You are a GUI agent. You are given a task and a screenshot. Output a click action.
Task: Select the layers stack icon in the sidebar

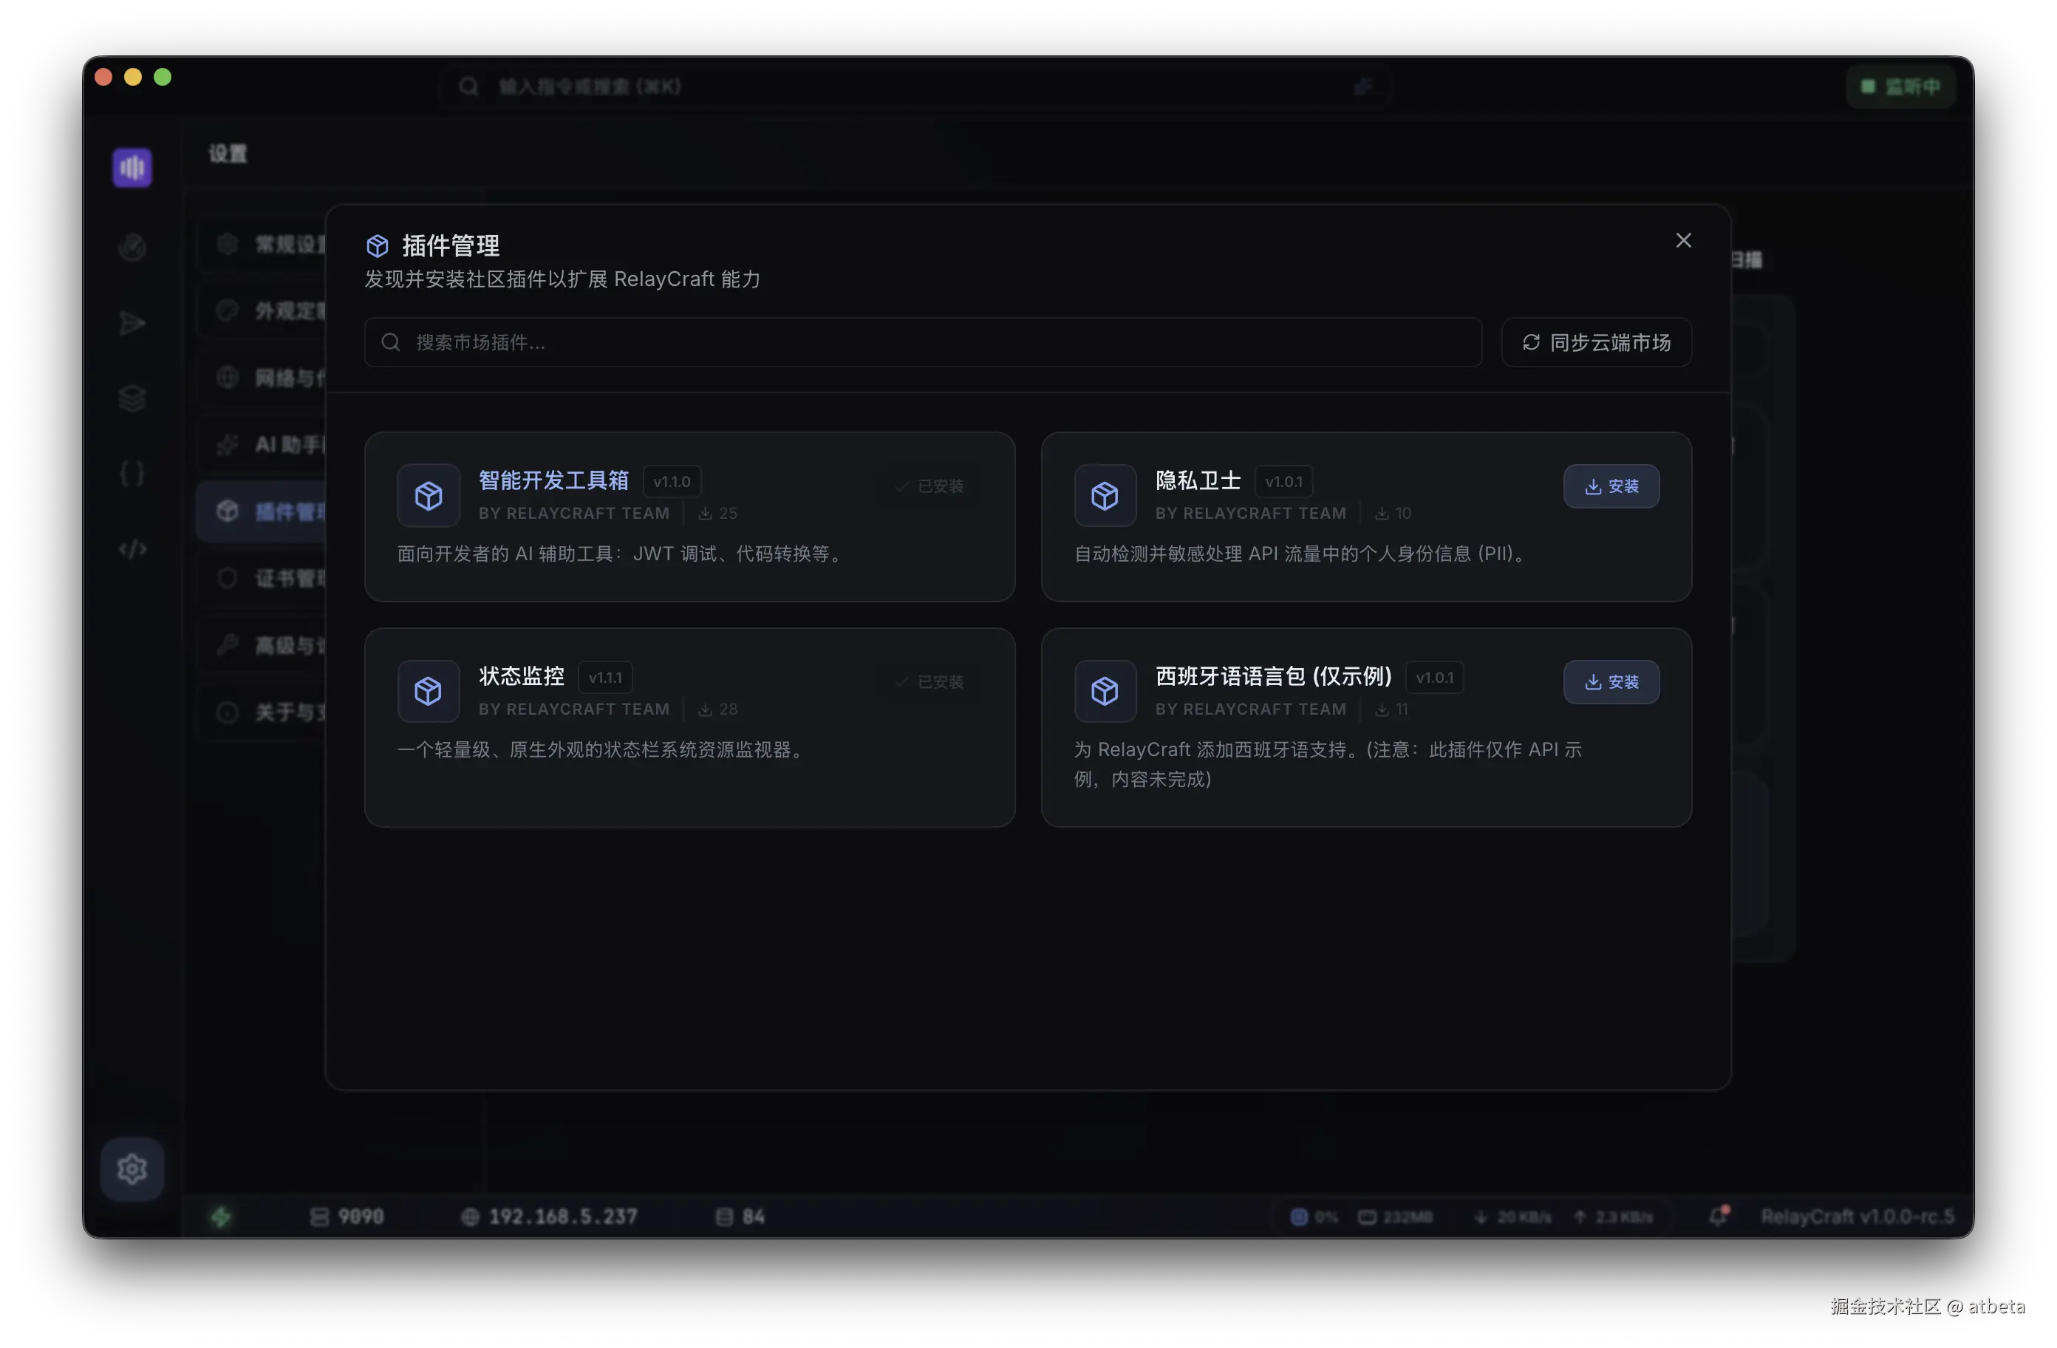click(x=132, y=398)
